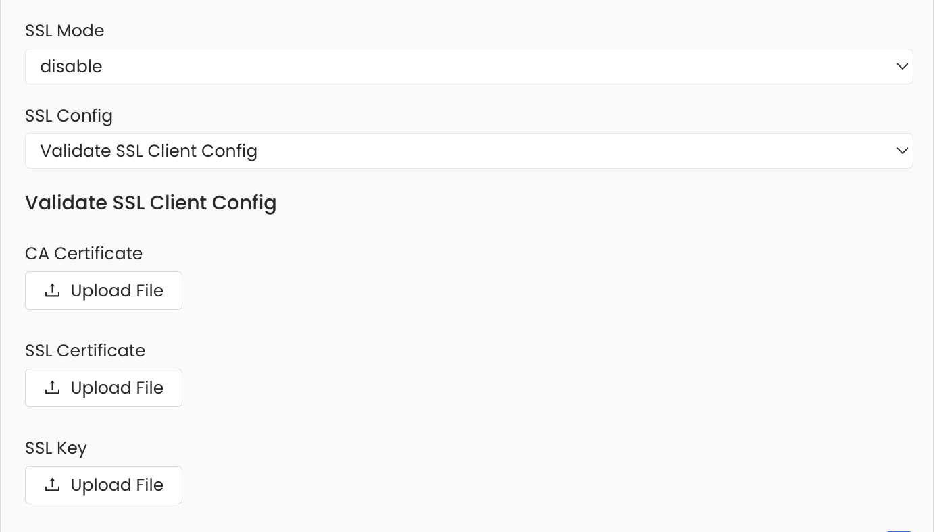Viewport: 935px width, 532px height.
Task: Upload a CA Certificate file
Action: (x=103, y=290)
